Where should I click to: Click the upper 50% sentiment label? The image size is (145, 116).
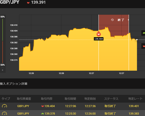pos(2,17)
